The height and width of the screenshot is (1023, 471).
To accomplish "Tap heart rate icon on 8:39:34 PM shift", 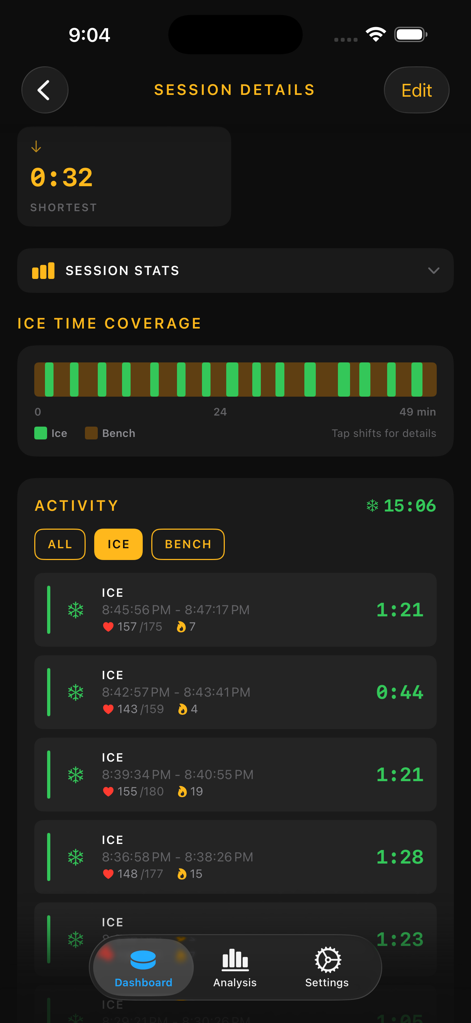I will tap(108, 792).
